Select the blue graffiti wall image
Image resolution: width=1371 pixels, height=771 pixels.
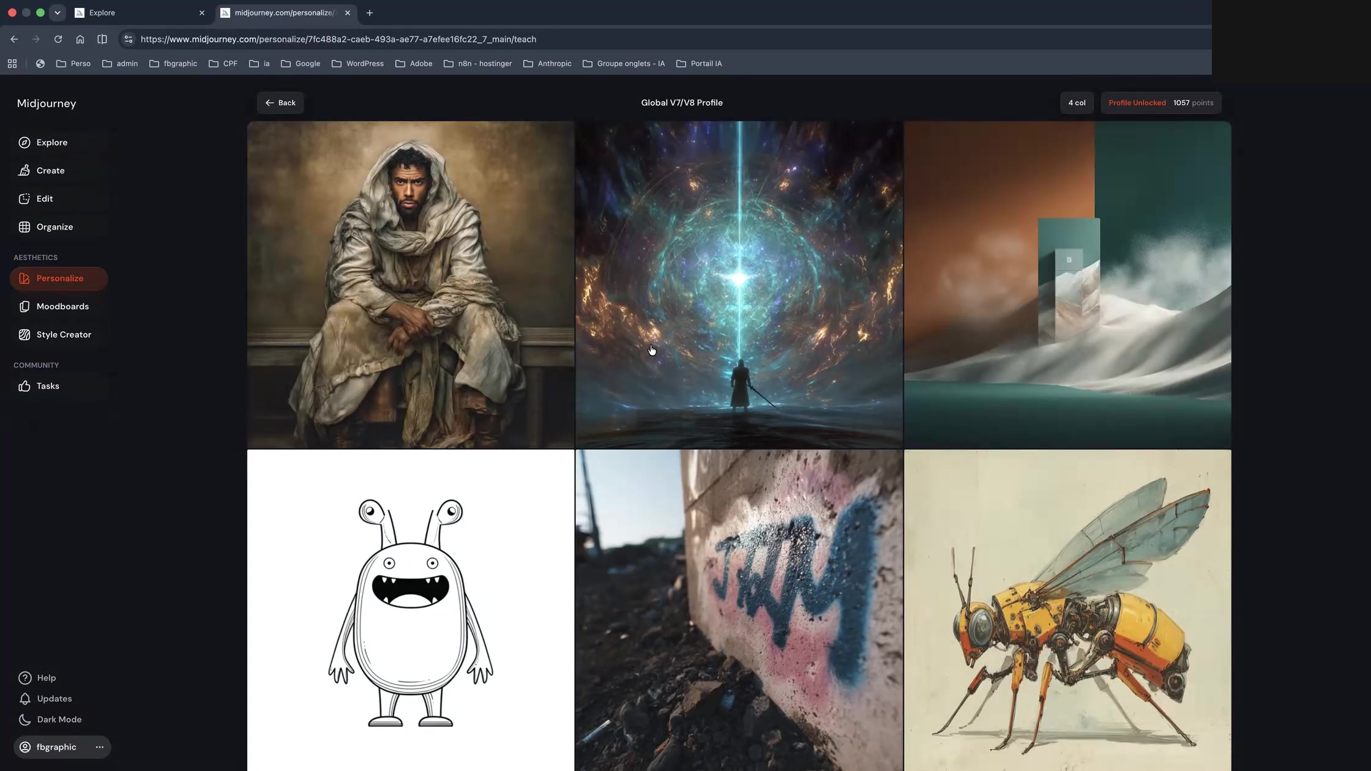tap(739, 611)
